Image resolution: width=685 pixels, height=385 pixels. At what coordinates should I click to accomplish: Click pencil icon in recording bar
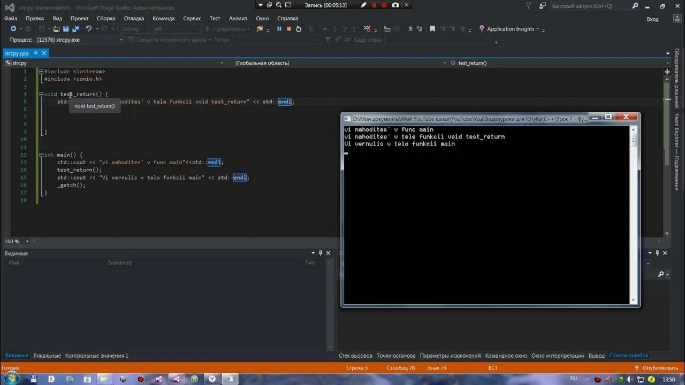coord(364,5)
